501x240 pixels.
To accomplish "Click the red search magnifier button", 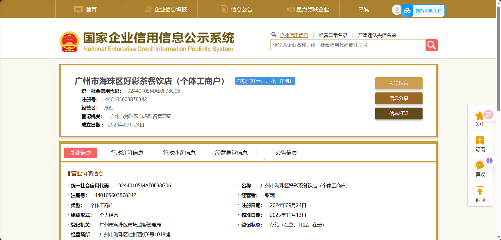I will (431, 45).
